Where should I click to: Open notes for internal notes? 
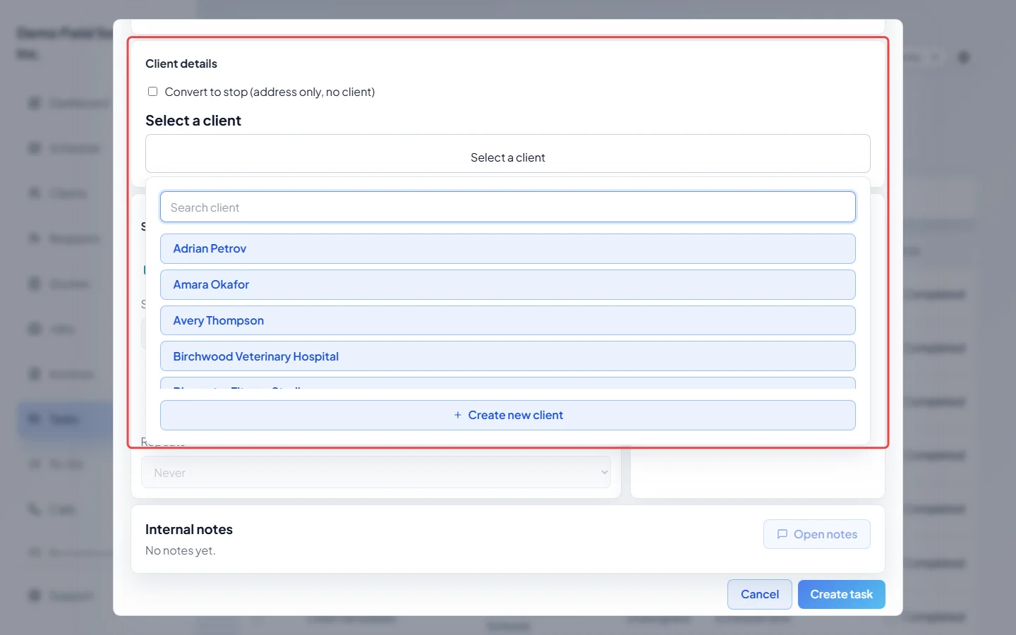pos(817,535)
